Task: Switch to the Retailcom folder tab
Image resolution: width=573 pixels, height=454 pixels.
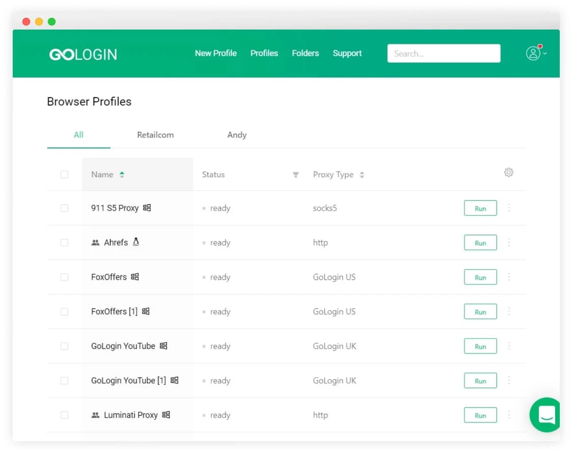Action: pyautogui.click(x=155, y=135)
